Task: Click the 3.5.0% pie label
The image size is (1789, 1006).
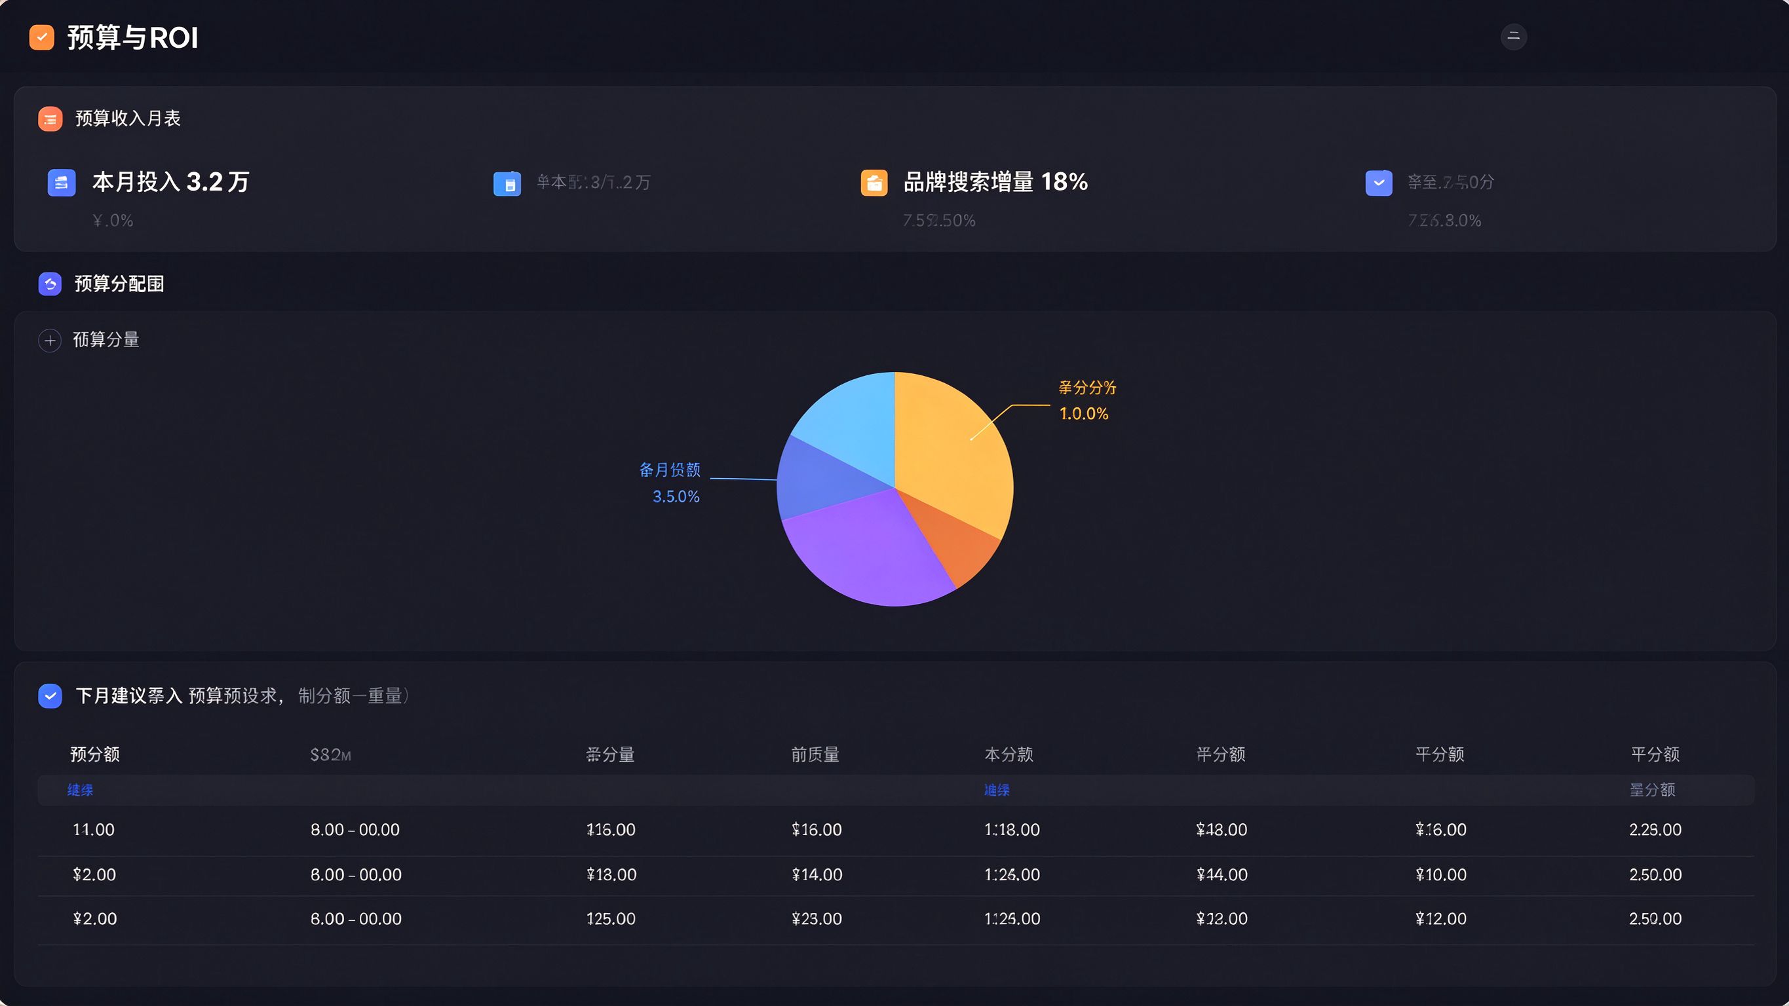Action: pos(676,497)
